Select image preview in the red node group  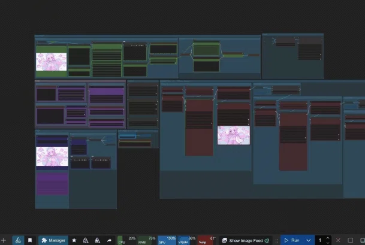click(234, 135)
